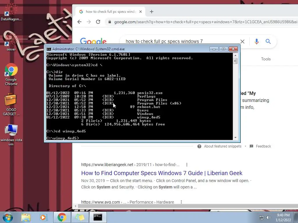Click the Windows Start orb

[x=8, y=217]
